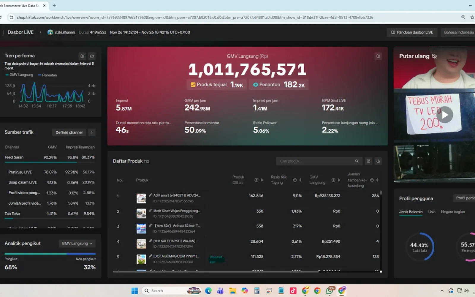Click the Profil pembeli button
Viewport: 475px width, 297px height.
(x=464, y=198)
